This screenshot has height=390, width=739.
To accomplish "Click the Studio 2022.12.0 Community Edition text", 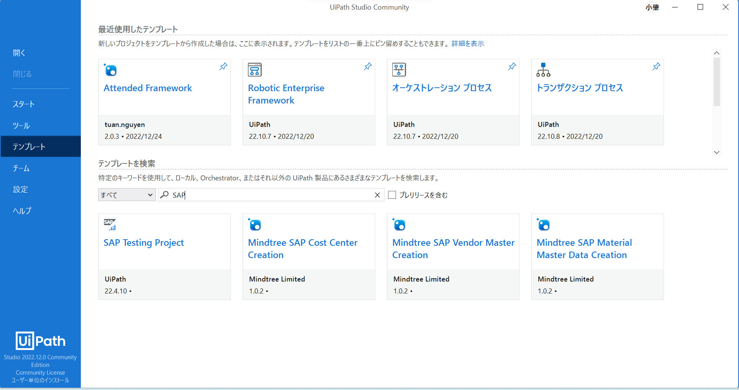I will (40, 361).
